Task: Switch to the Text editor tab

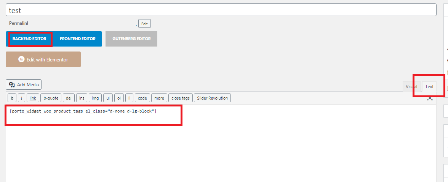Action: (429, 86)
